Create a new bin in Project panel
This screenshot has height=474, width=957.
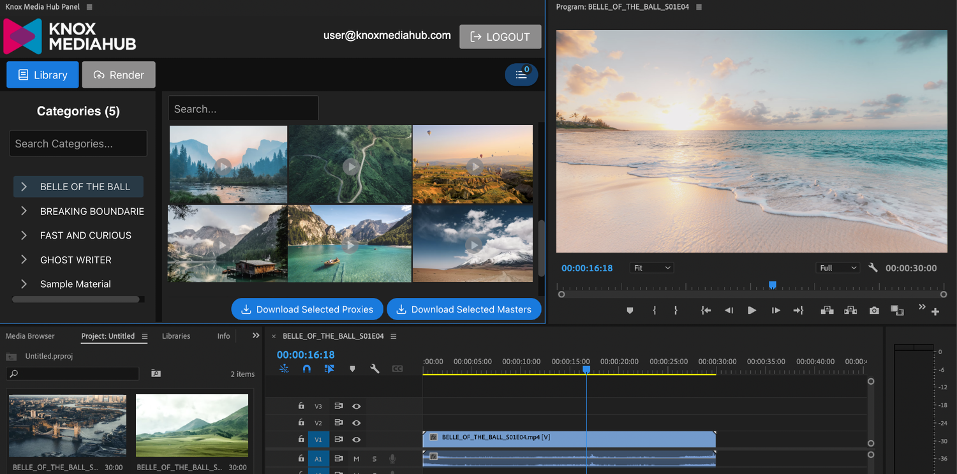pos(156,373)
